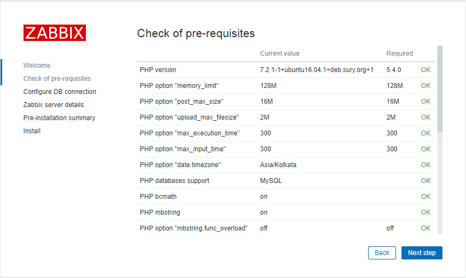The width and height of the screenshot is (466, 278).
Task: Click the ZABBIX logo
Action: point(55,33)
